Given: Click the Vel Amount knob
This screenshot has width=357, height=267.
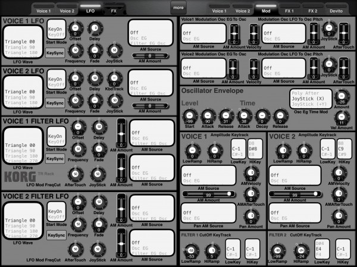Looking at the screenshot, I should (x=342, y=118).
